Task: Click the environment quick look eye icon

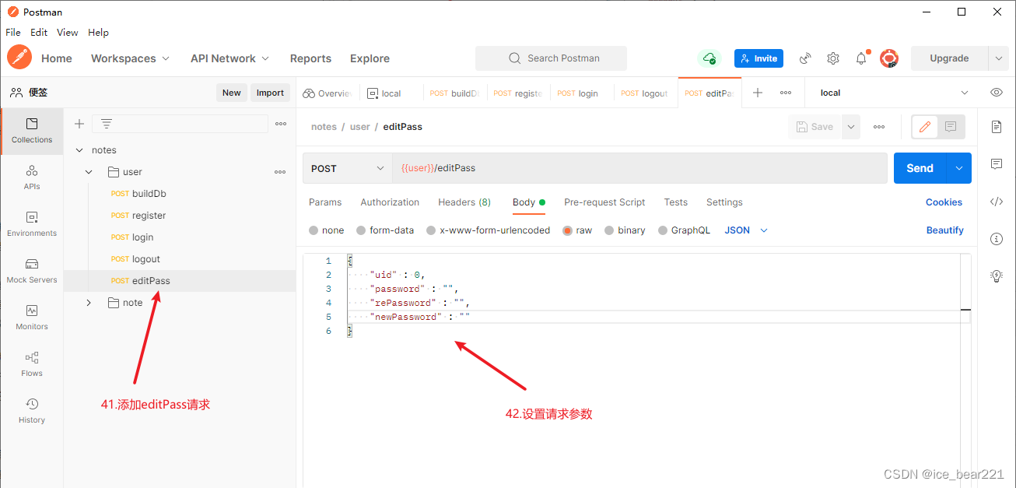Action: [997, 93]
